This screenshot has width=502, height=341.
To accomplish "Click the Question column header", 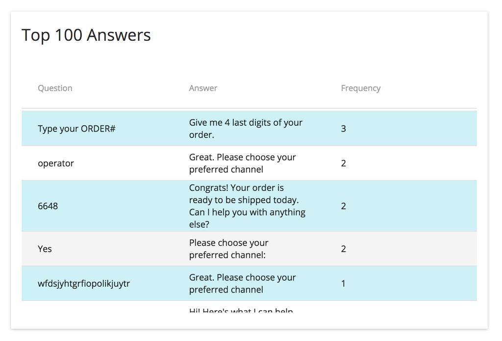I will point(55,88).
